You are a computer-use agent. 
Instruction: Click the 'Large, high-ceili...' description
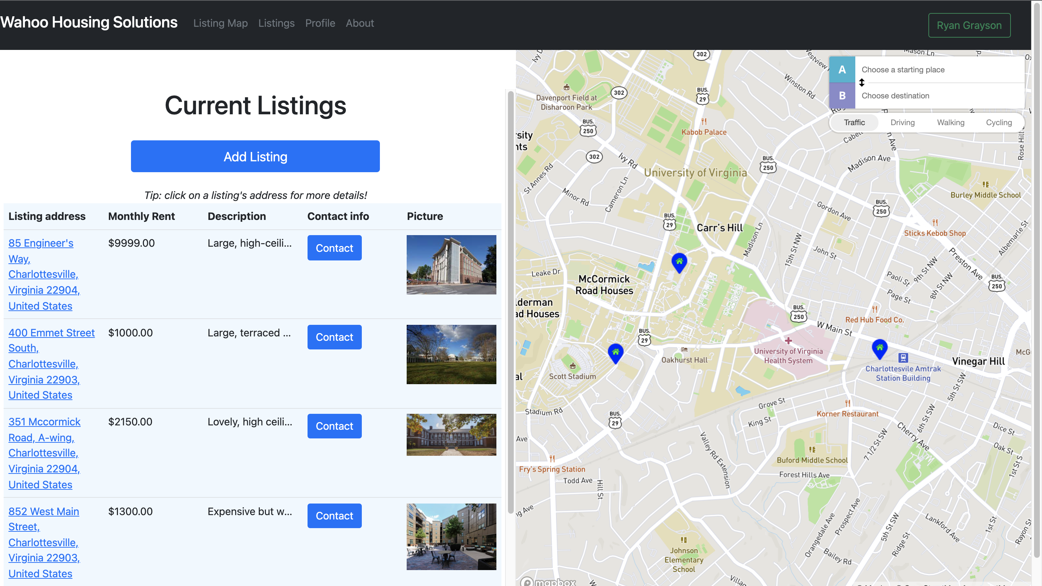pos(250,243)
